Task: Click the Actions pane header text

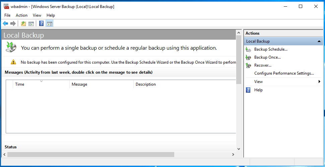Action: [x=252, y=33]
